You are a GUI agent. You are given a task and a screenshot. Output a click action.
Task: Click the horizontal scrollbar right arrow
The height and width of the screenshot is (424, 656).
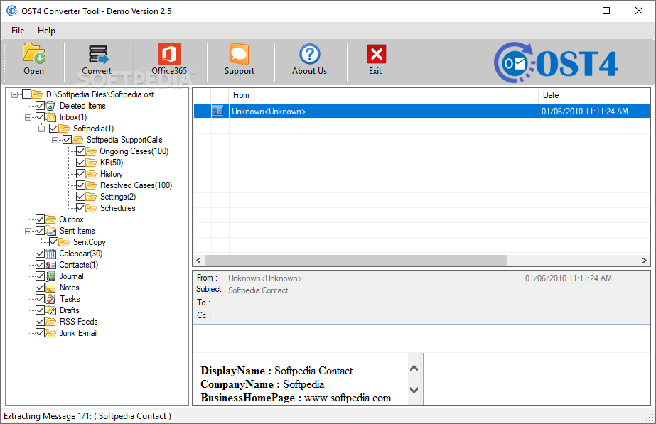pos(645,260)
